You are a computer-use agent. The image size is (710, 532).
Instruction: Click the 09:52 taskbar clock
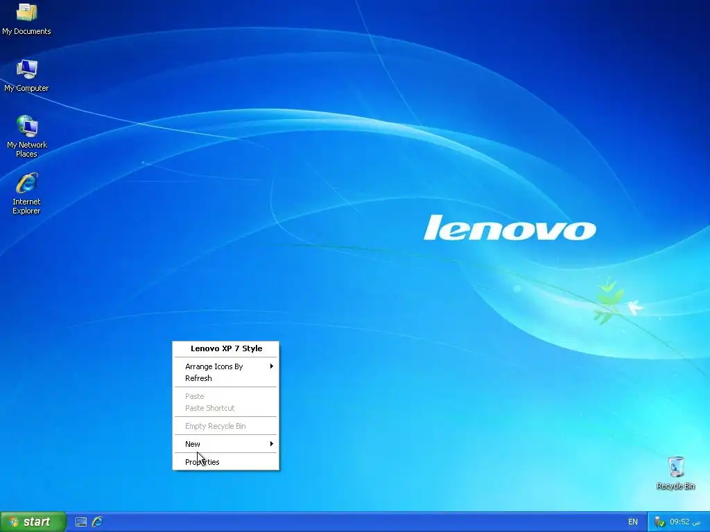click(685, 522)
